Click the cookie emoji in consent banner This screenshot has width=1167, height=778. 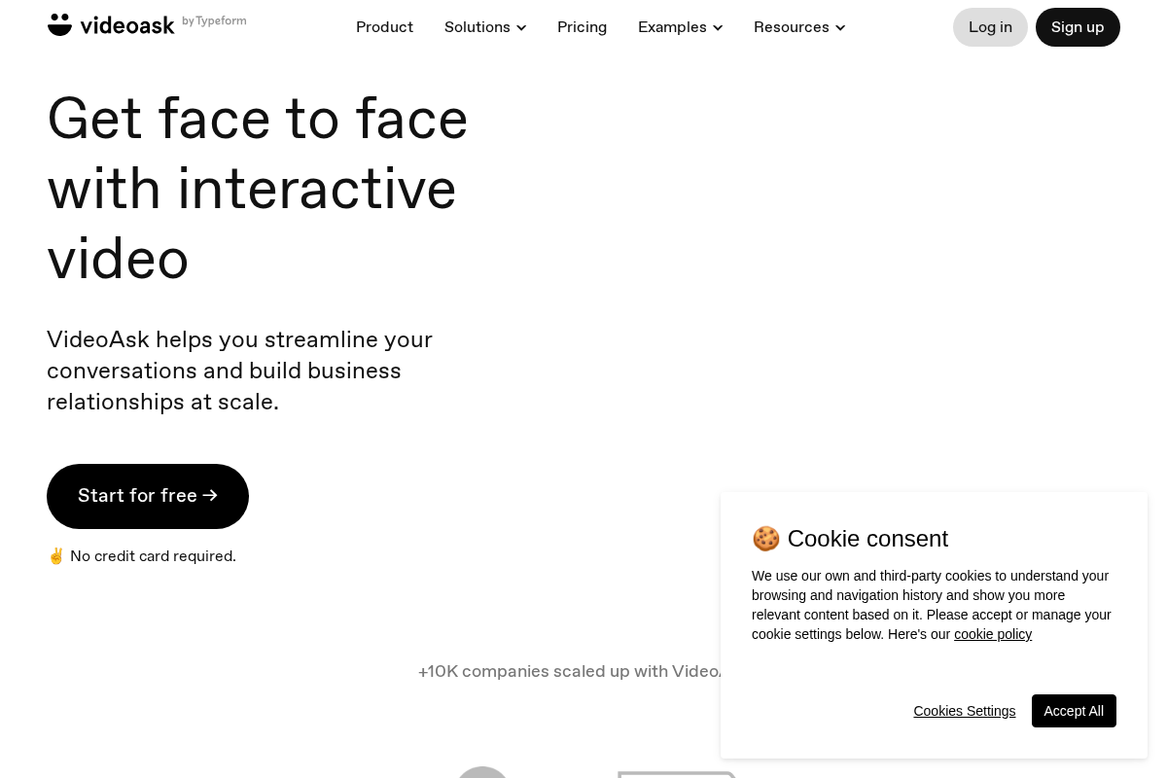(x=766, y=539)
